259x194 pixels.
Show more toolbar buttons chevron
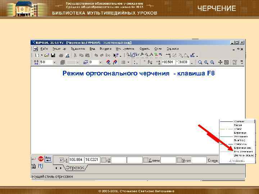tap(242, 62)
